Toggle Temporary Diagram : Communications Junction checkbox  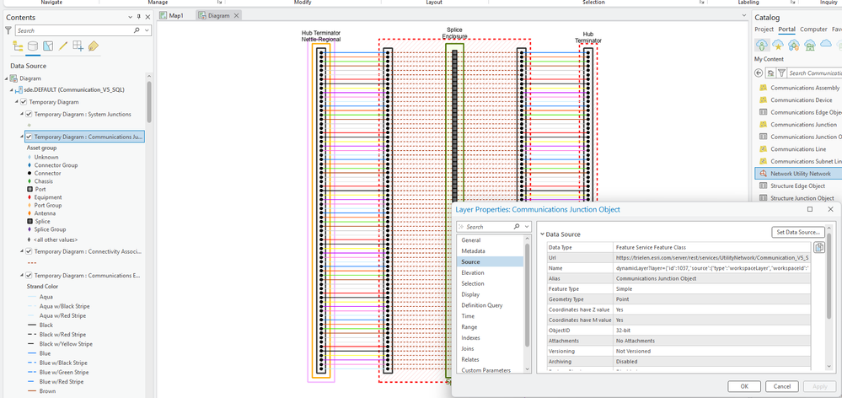(29, 137)
